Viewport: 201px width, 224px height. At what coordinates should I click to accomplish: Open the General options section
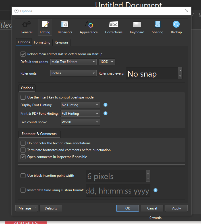click(26, 27)
